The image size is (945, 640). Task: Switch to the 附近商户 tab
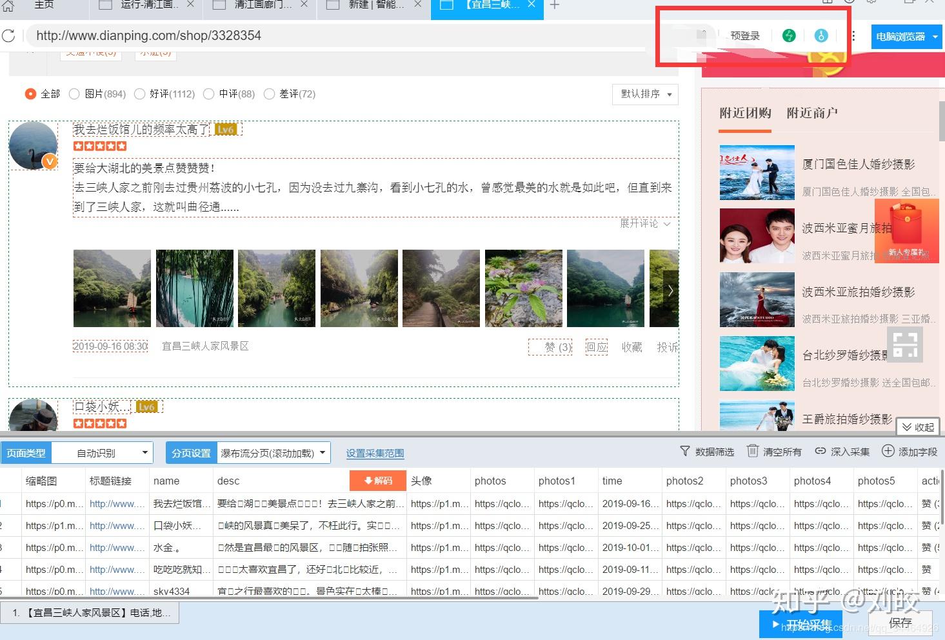click(x=812, y=113)
